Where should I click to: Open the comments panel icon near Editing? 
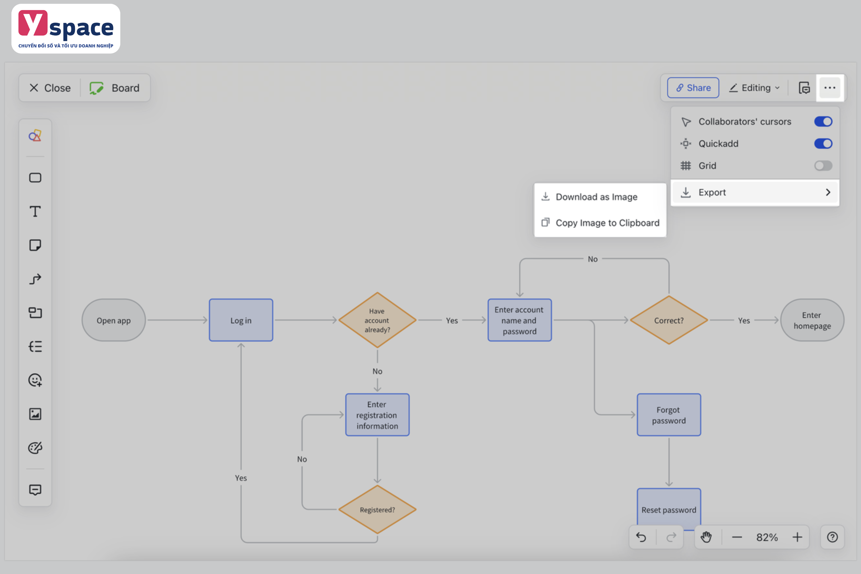tap(804, 88)
